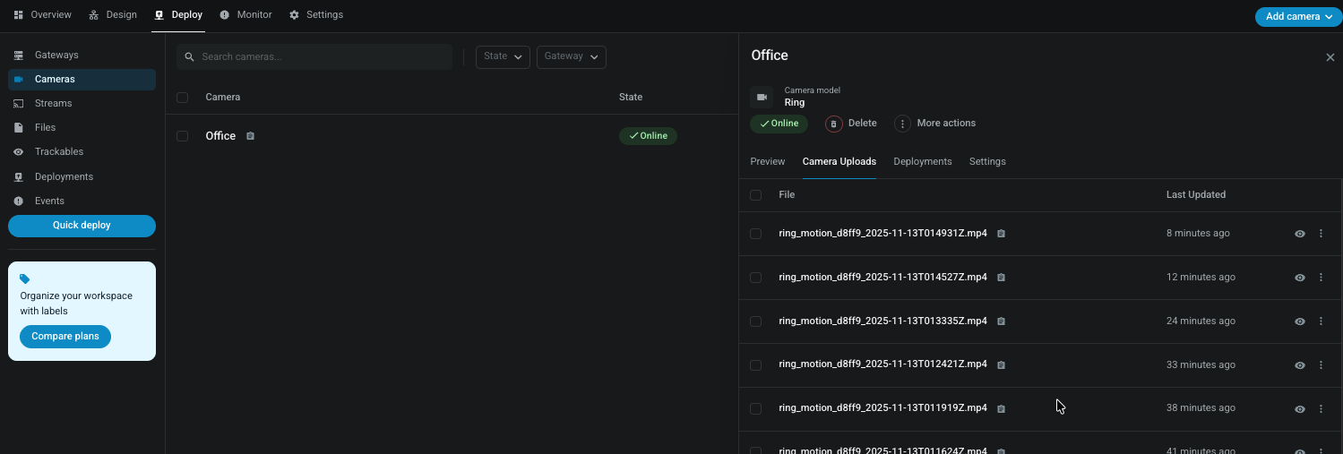Click the Online status button in the Office panel
The width and height of the screenshot is (1343, 454).
click(779, 124)
